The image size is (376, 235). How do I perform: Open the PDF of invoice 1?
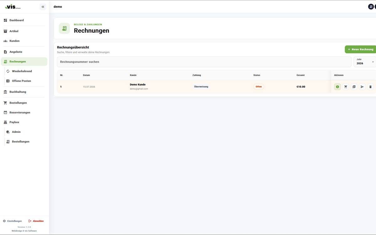click(354, 87)
